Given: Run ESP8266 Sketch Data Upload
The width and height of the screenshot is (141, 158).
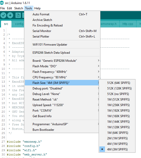Looking at the screenshot, I should [62, 53].
